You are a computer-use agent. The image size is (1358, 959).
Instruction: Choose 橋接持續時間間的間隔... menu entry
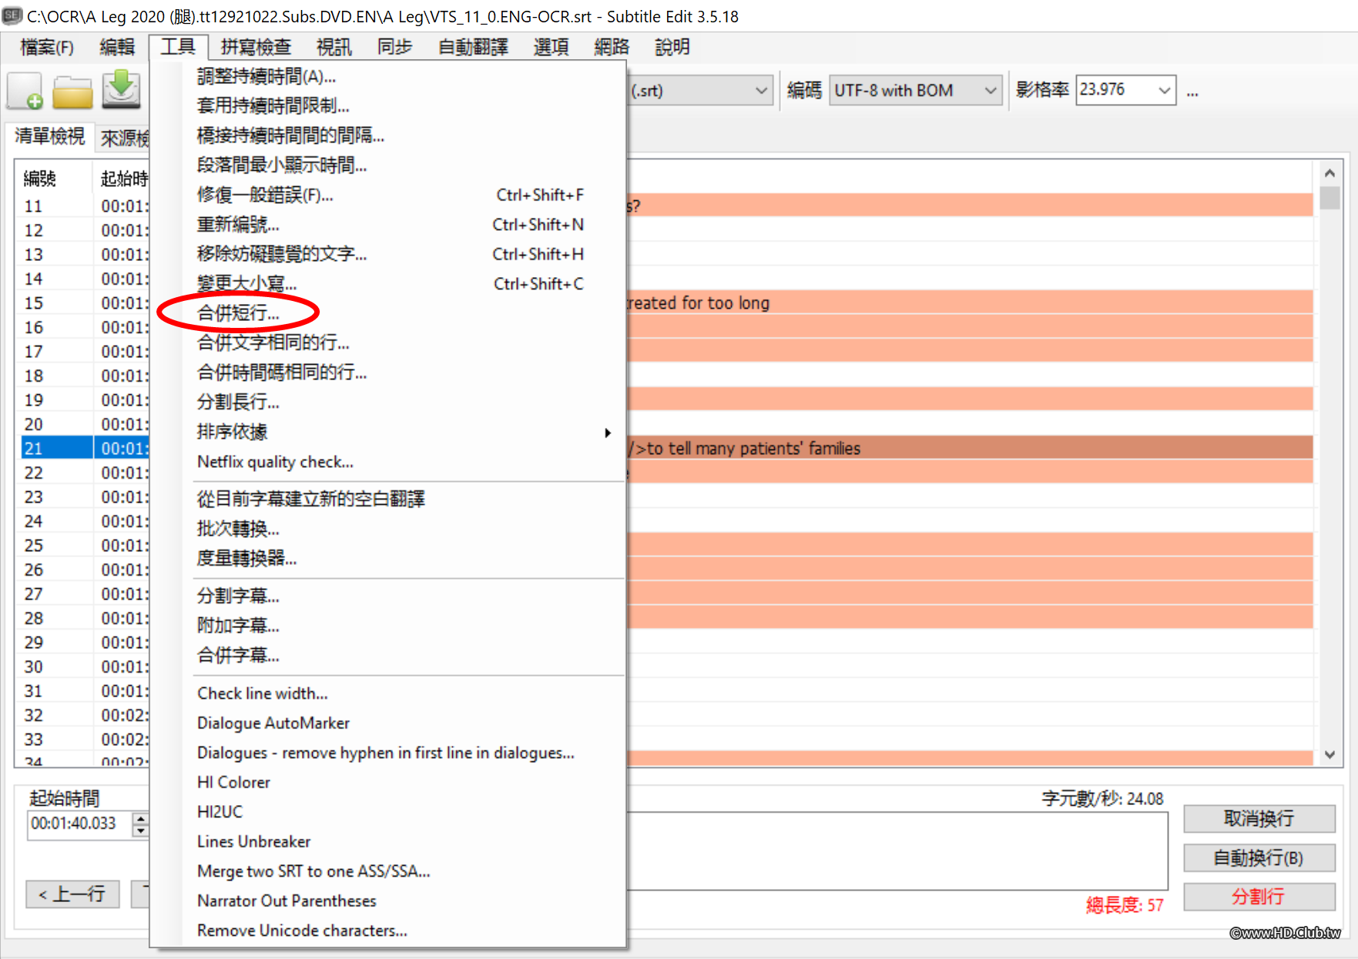tap(389, 135)
